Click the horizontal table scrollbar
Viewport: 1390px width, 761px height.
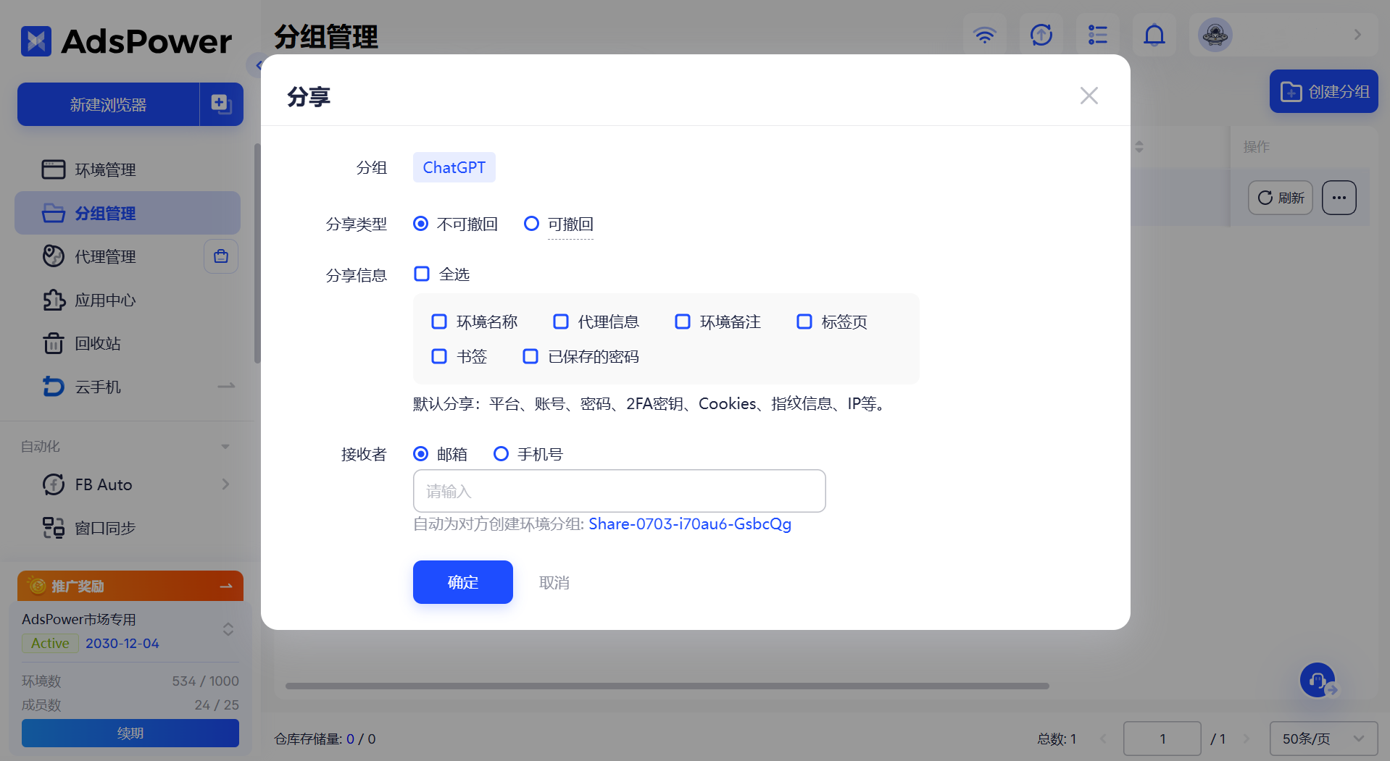667,686
